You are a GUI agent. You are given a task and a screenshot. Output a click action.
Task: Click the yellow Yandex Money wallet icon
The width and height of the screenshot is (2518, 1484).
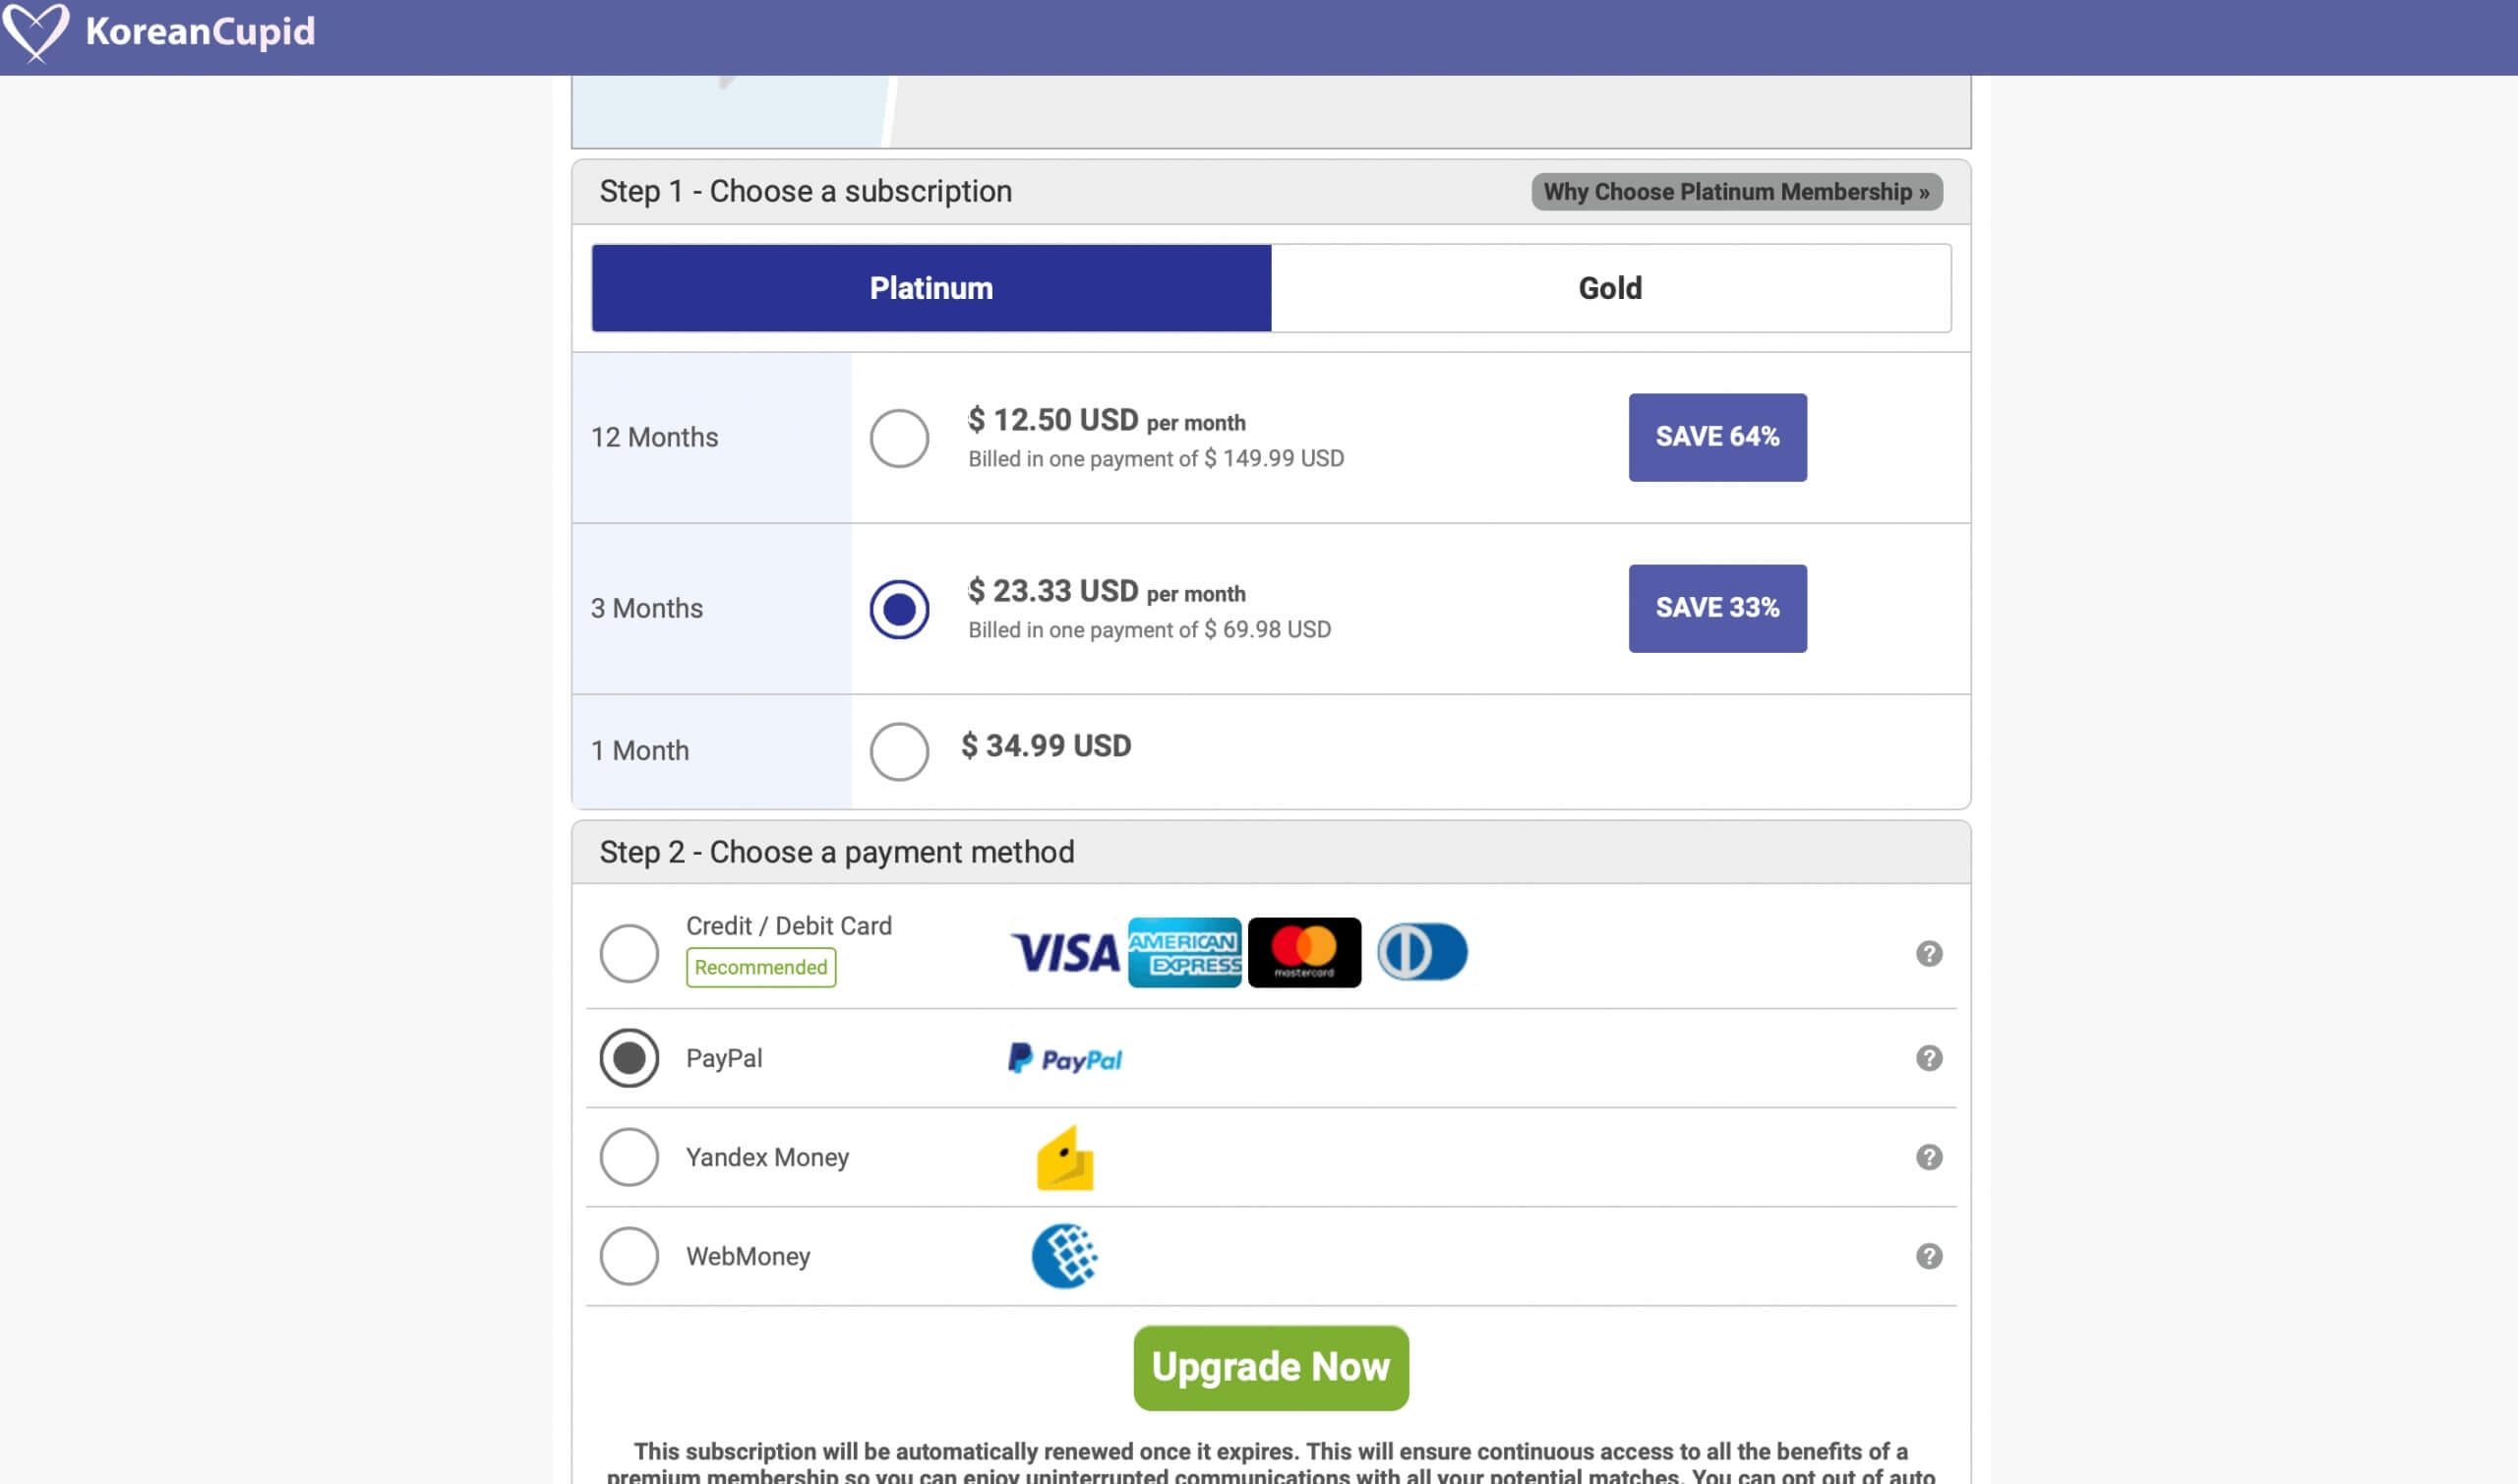click(1065, 1158)
